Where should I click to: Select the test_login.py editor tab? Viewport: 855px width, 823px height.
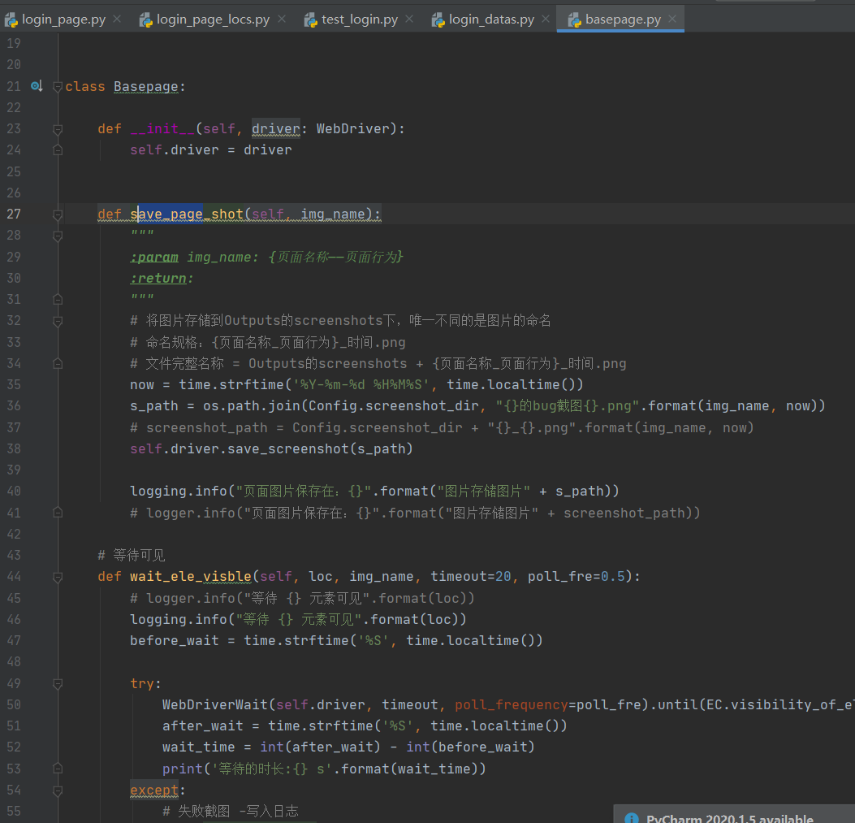(x=359, y=19)
